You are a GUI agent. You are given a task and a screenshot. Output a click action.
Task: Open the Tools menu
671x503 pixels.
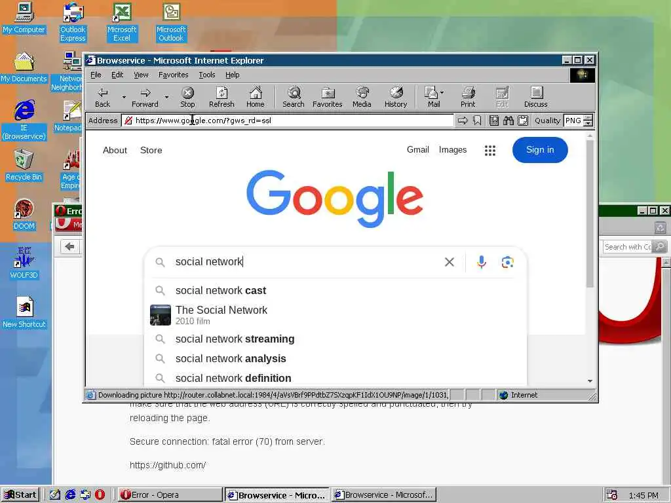click(x=206, y=75)
